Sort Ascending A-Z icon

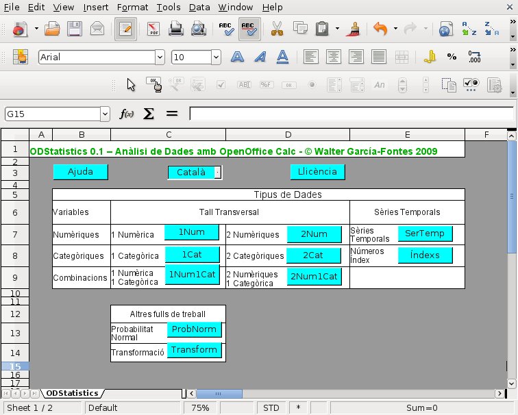[469, 29]
